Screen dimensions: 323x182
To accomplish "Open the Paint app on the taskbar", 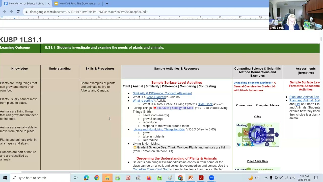I will click(170, 178).
